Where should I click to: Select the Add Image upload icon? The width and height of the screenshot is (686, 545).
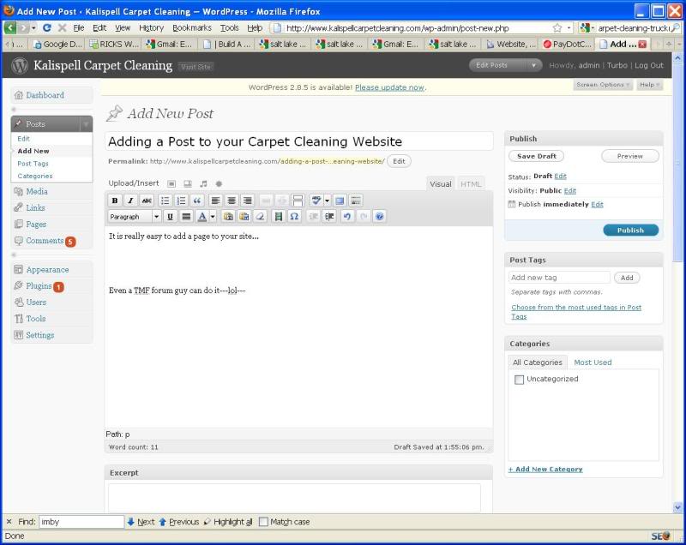coord(171,183)
